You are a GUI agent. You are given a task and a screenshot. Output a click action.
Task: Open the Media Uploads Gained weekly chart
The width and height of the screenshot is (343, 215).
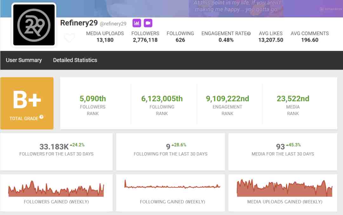(x=285, y=188)
